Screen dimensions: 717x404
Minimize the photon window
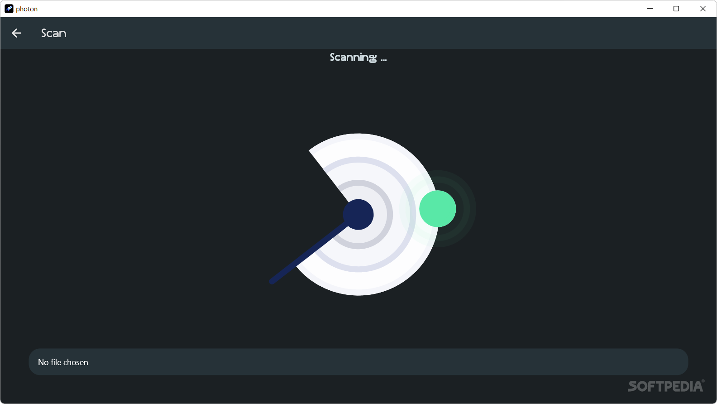point(650,9)
